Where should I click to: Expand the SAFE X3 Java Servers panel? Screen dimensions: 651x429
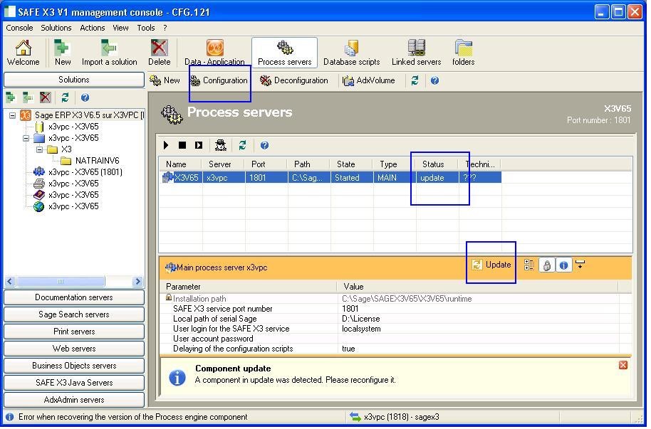click(x=74, y=383)
